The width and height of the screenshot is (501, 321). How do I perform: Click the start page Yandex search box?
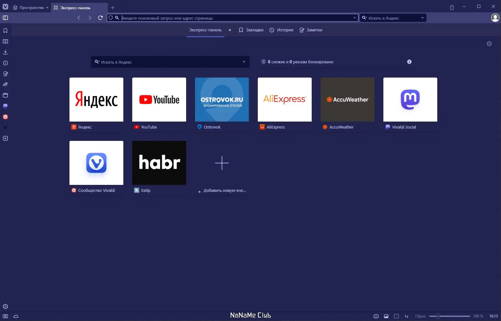[x=170, y=62]
